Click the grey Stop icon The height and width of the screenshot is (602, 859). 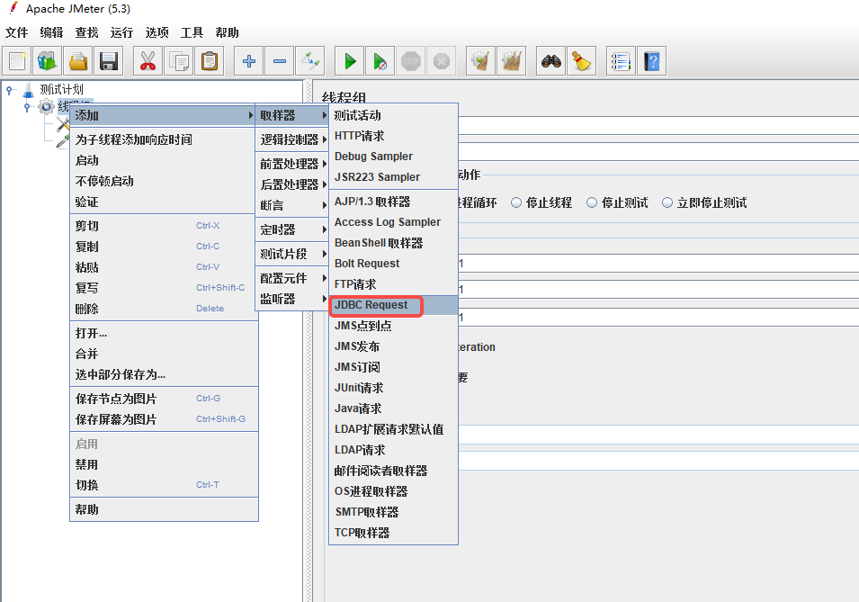click(x=411, y=61)
